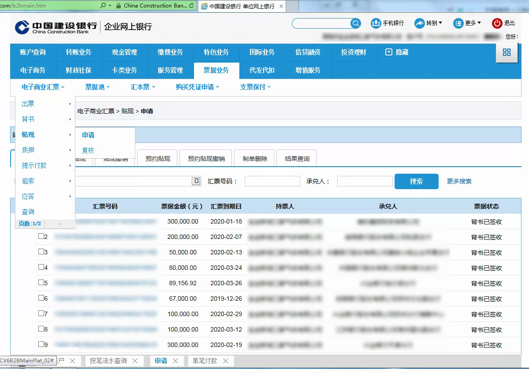
Task: Switch to the 预约贴现 tab
Action: 158,158
